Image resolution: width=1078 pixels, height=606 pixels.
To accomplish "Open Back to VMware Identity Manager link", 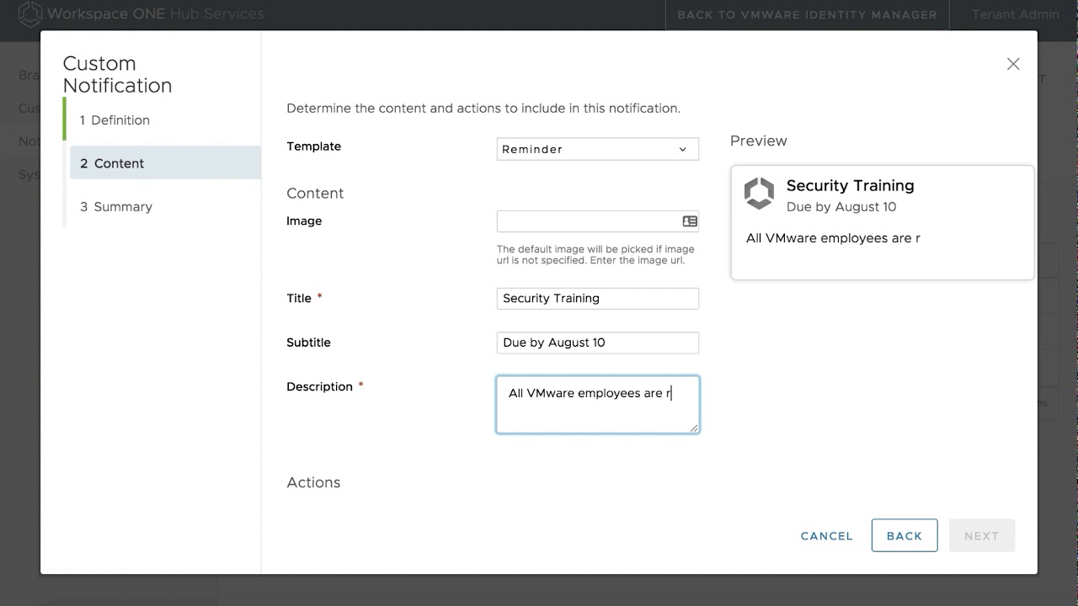I will 807,14.
